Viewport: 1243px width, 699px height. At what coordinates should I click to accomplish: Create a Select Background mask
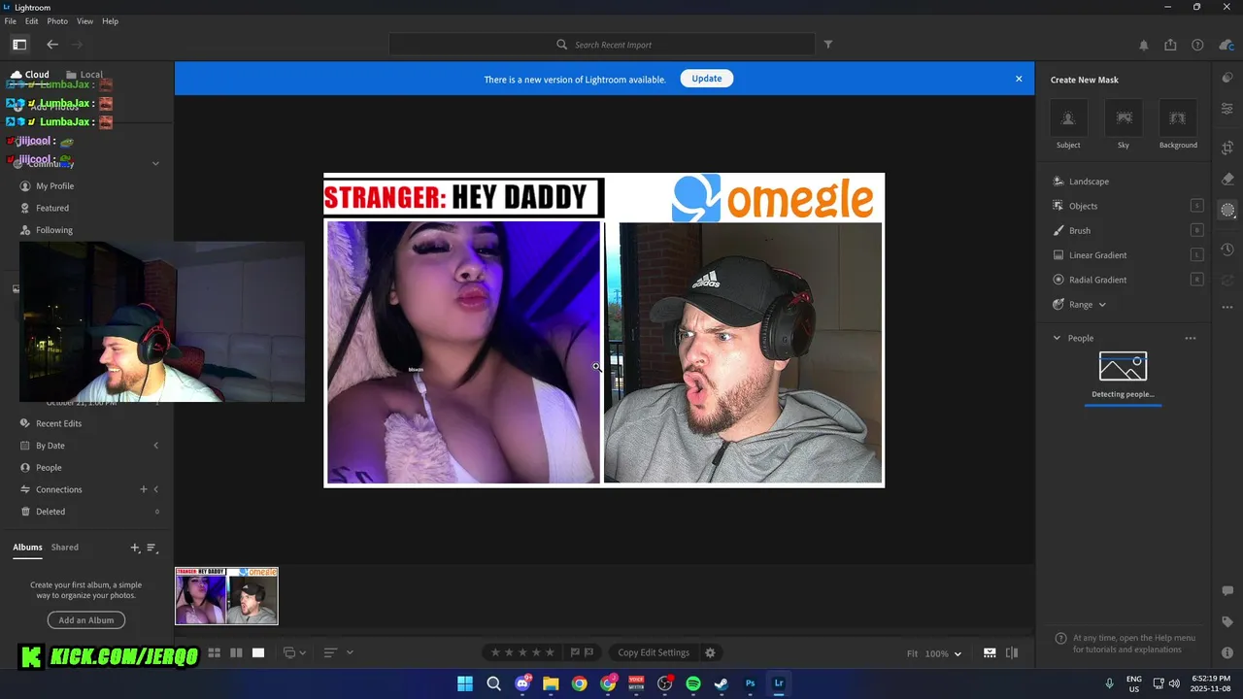1178,118
